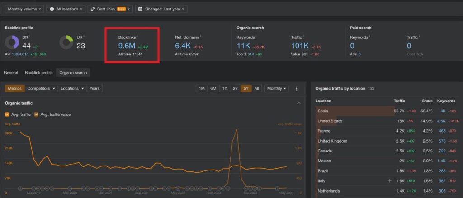Switch to the General tab

11,72
